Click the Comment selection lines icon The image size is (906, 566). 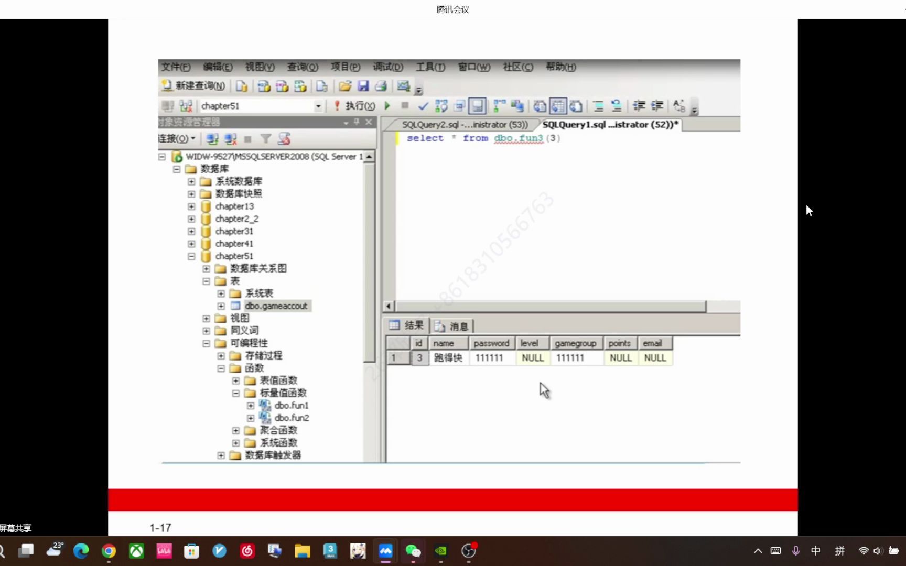tap(599, 106)
